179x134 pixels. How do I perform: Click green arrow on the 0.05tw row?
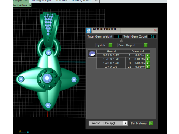(x=148, y=67)
